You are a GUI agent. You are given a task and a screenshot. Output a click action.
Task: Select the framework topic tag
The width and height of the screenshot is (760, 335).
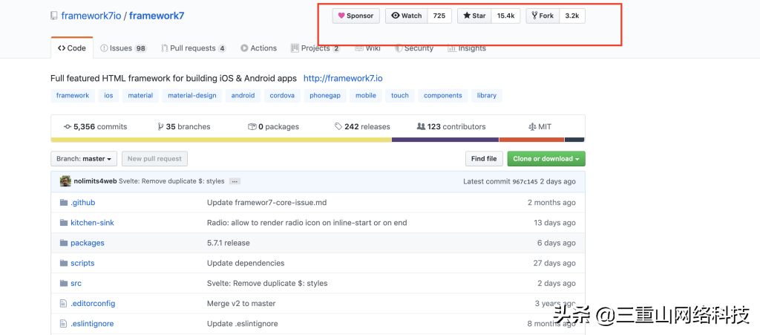73,96
